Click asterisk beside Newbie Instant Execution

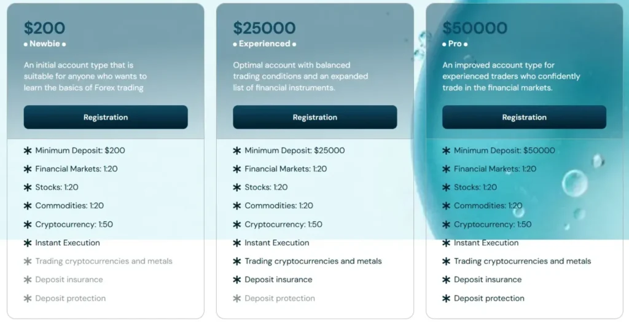click(28, 243)
